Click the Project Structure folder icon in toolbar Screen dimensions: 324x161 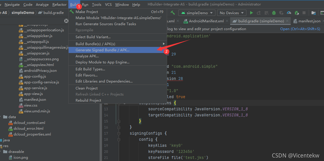(314, 13)
